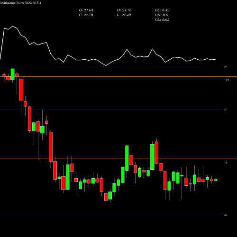
Task: Click the '6' label below lower orange line
Action: 227,163
